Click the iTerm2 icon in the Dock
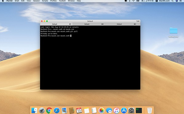This screenshot has height=114, width=184. [139, 111]
